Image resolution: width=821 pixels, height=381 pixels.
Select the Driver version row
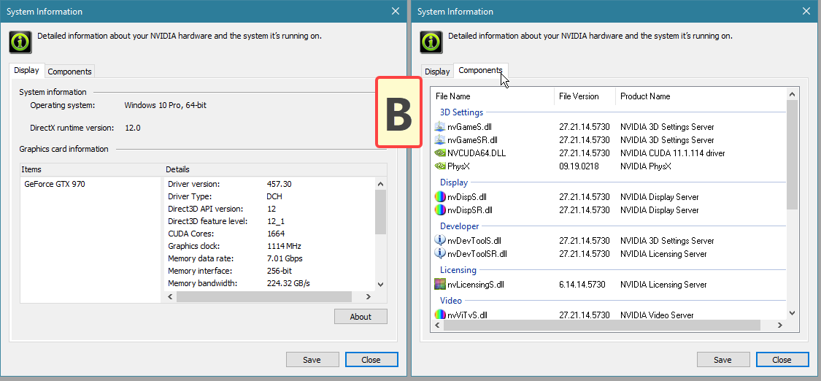tap(269, 184)
